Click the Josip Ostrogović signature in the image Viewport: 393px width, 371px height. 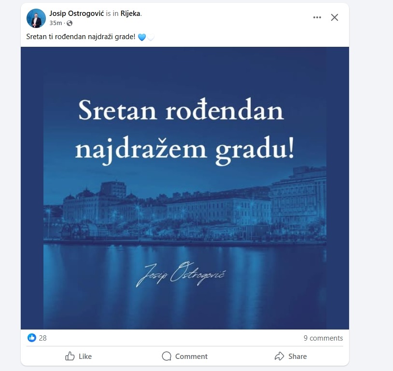click(x=181, y=274)
